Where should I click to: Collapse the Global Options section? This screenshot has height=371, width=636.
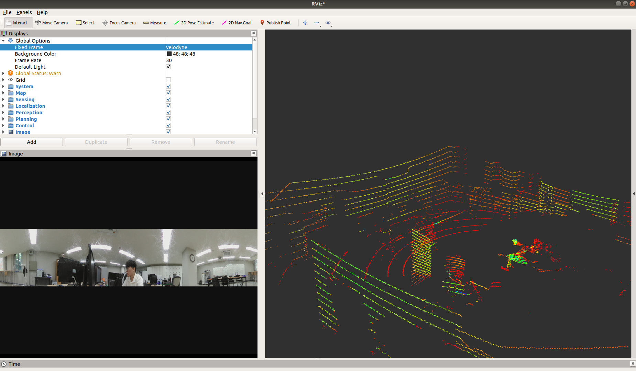3,40
